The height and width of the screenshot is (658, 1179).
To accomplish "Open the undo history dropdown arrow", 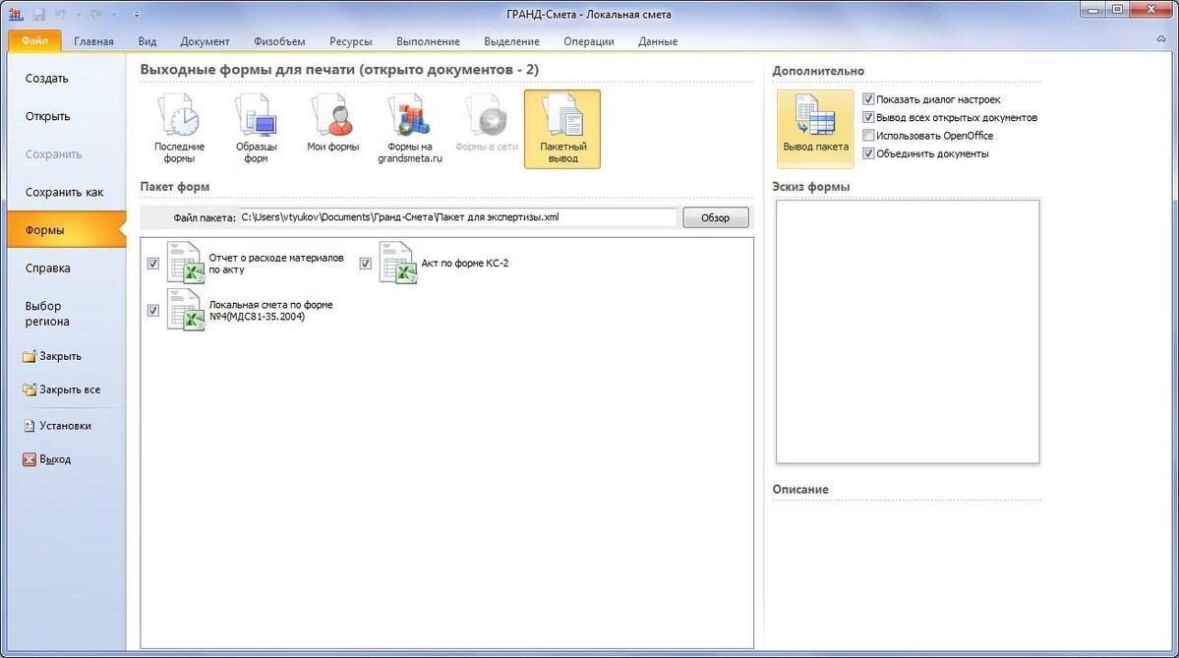I will [79, 14].
